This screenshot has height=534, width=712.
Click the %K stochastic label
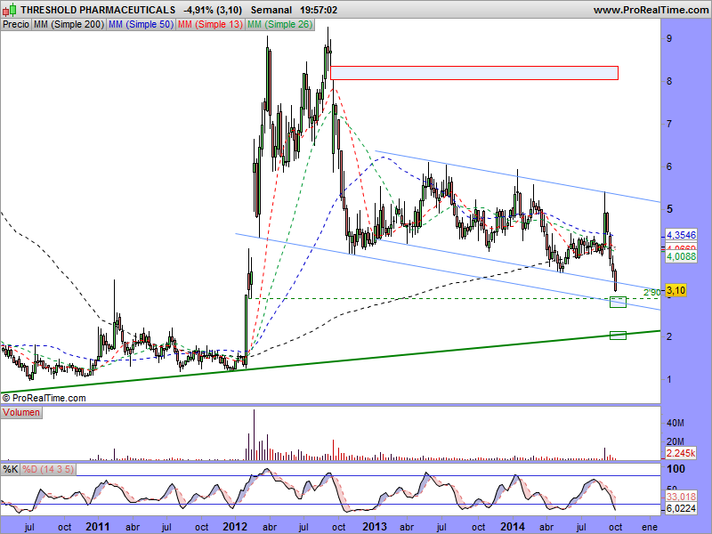tap(11, 469)
